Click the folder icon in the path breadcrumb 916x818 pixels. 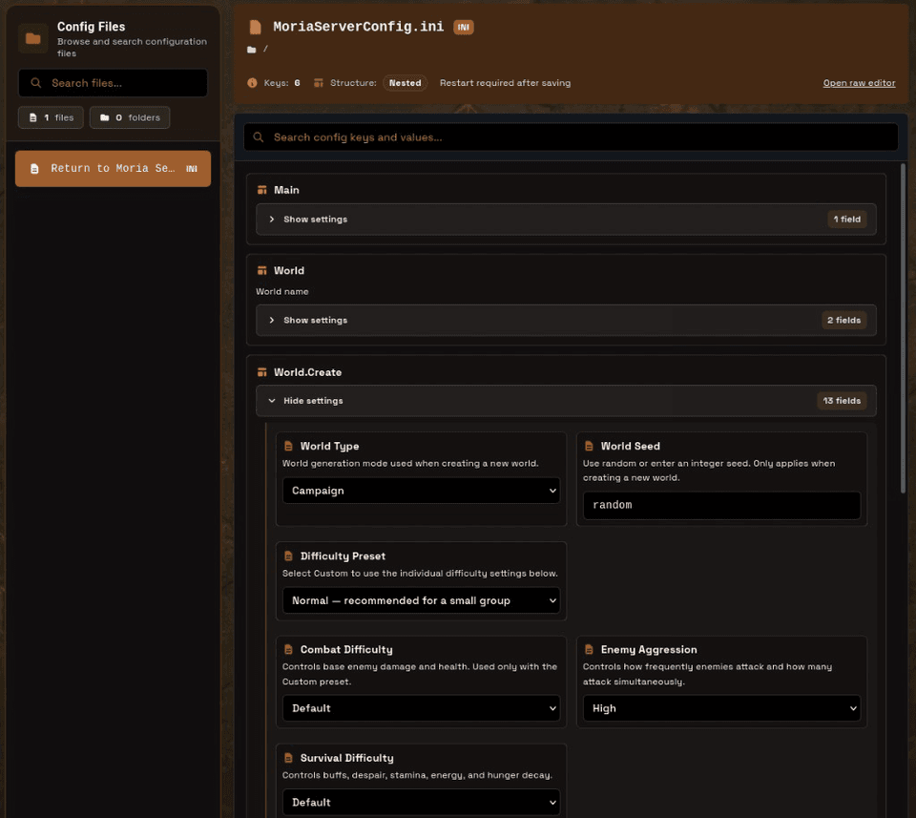pyautogui.click(x=252, y=50)
